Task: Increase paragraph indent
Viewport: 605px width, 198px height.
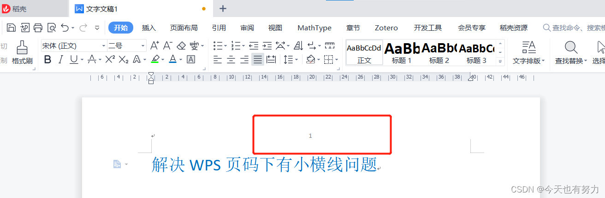Action: pyautogui.click(x=267, y=45)
